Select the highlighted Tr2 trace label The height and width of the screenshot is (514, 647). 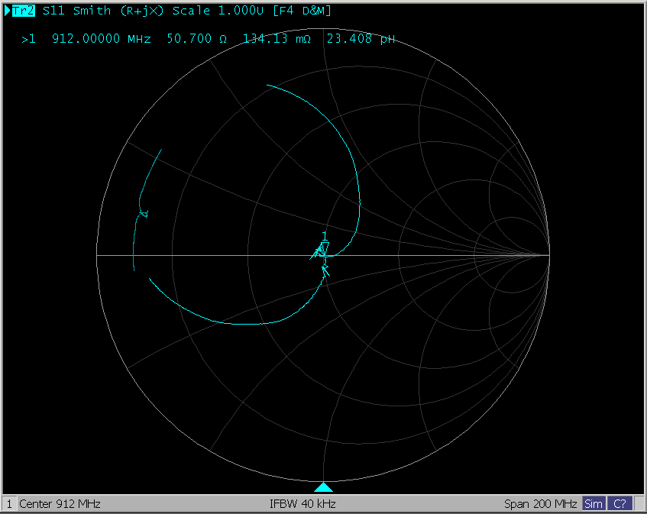click(x=24, y=11)
